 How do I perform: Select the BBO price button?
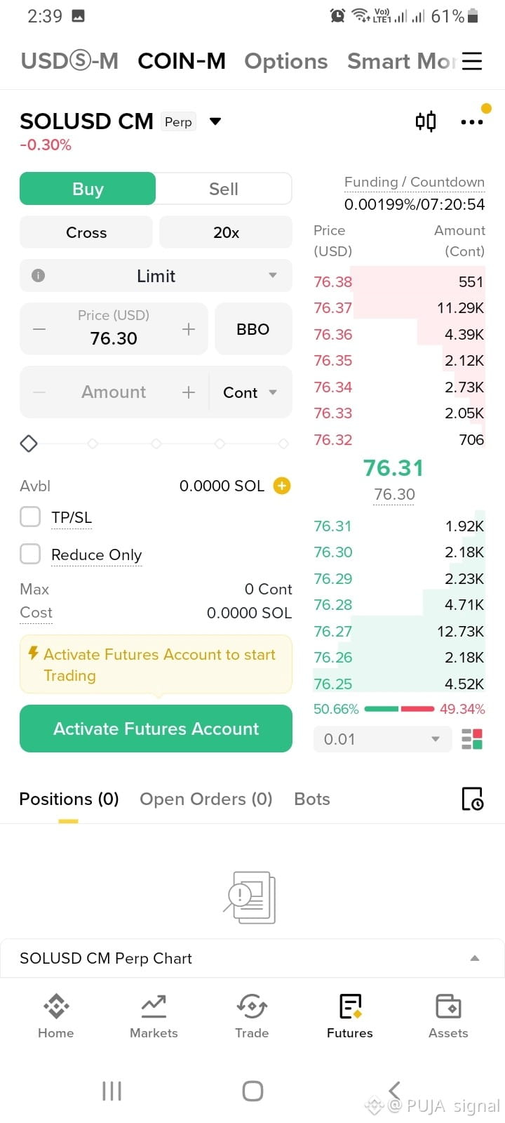point(253,329)
